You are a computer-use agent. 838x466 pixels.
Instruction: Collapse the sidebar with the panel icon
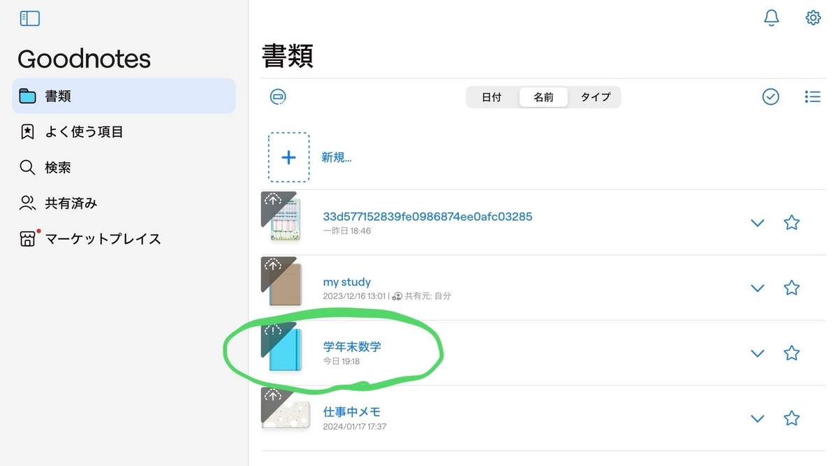pyautogui.click(x=30, y=19)
